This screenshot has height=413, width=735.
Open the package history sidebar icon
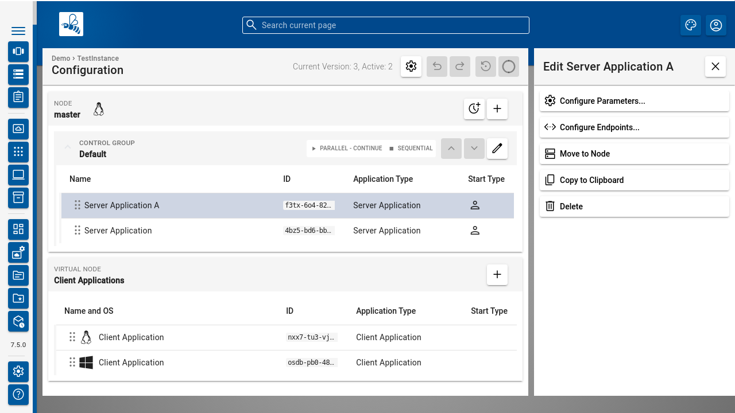(18, 321)
